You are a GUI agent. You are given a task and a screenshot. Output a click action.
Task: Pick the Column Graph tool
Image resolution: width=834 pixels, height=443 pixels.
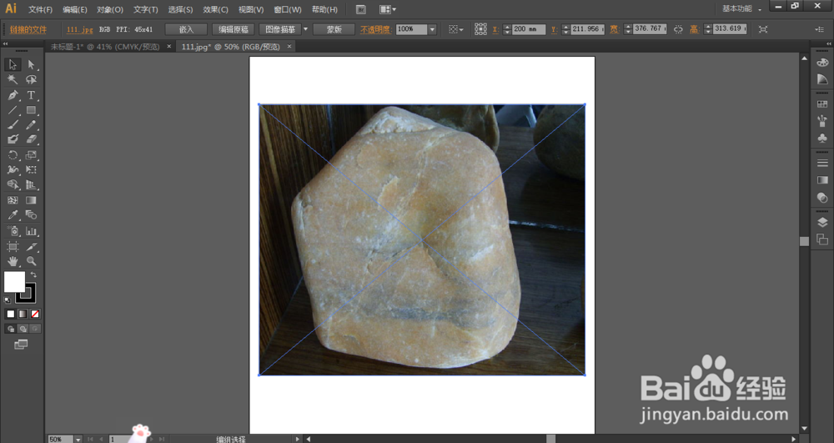pos(32,231)
